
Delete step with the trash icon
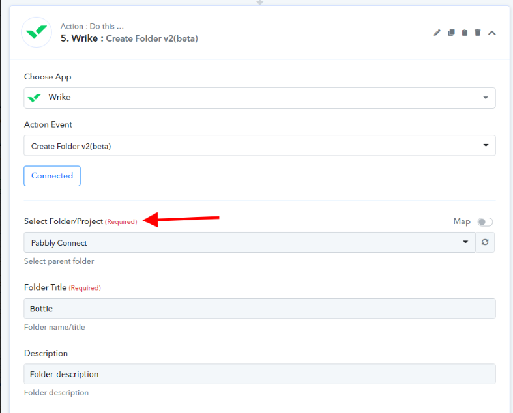[x=478, y=33]
